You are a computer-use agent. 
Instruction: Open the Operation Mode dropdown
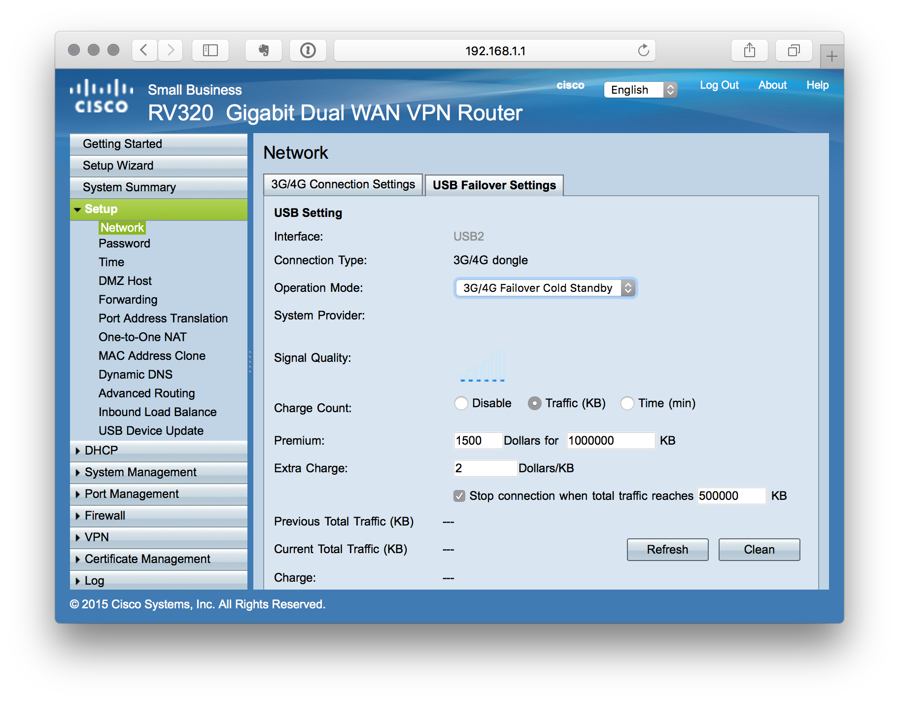546,288
